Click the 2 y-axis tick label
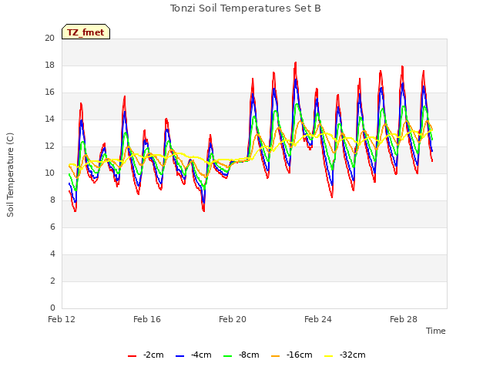The height and width of the screenshot is (370, 493). [x=52, y=281]
